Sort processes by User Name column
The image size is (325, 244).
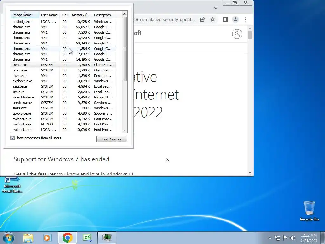pos(49,15)
